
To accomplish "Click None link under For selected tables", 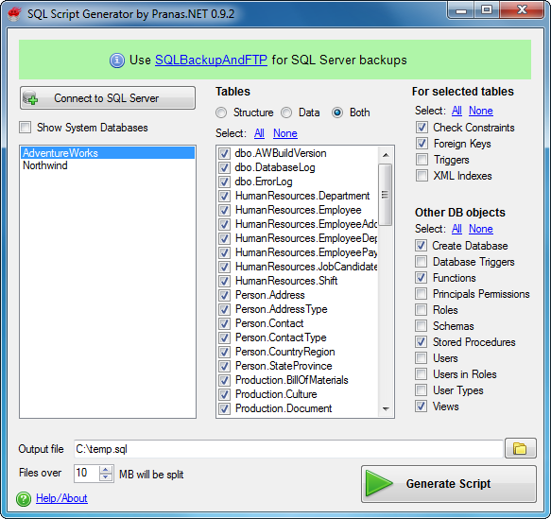I will 481,111.
